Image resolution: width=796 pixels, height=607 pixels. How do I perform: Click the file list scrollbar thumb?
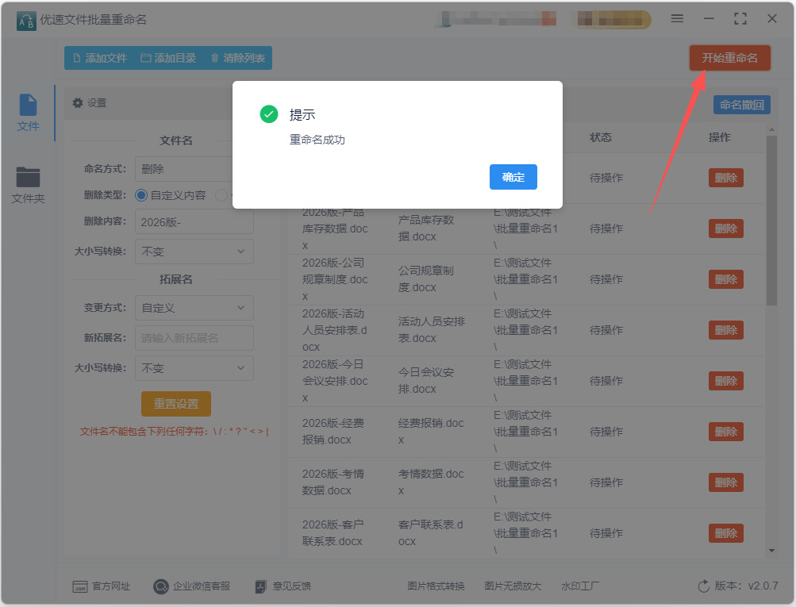[x=771, y=221]
